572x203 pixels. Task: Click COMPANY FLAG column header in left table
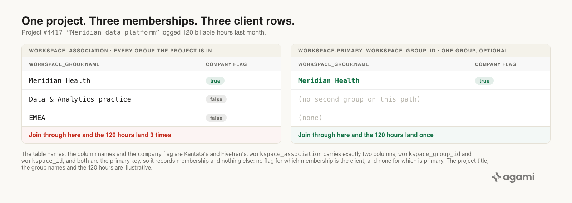(x=226, y=64)
